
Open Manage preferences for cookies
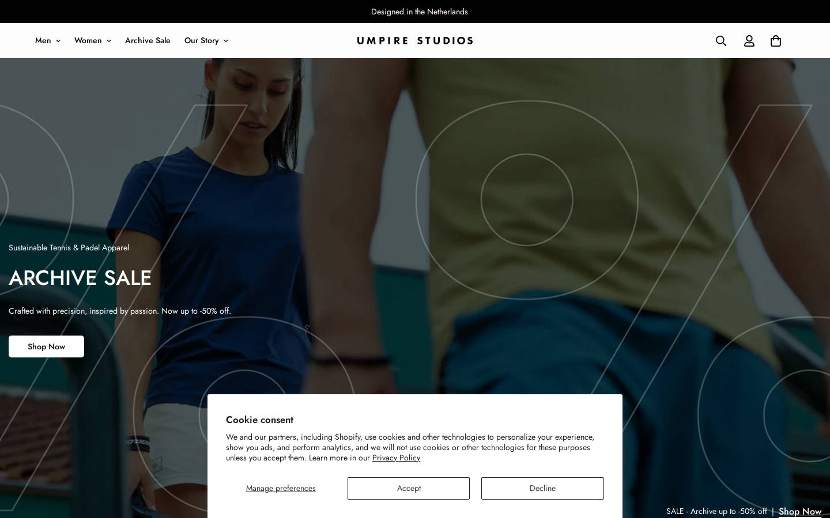click(x=281, y=488)
